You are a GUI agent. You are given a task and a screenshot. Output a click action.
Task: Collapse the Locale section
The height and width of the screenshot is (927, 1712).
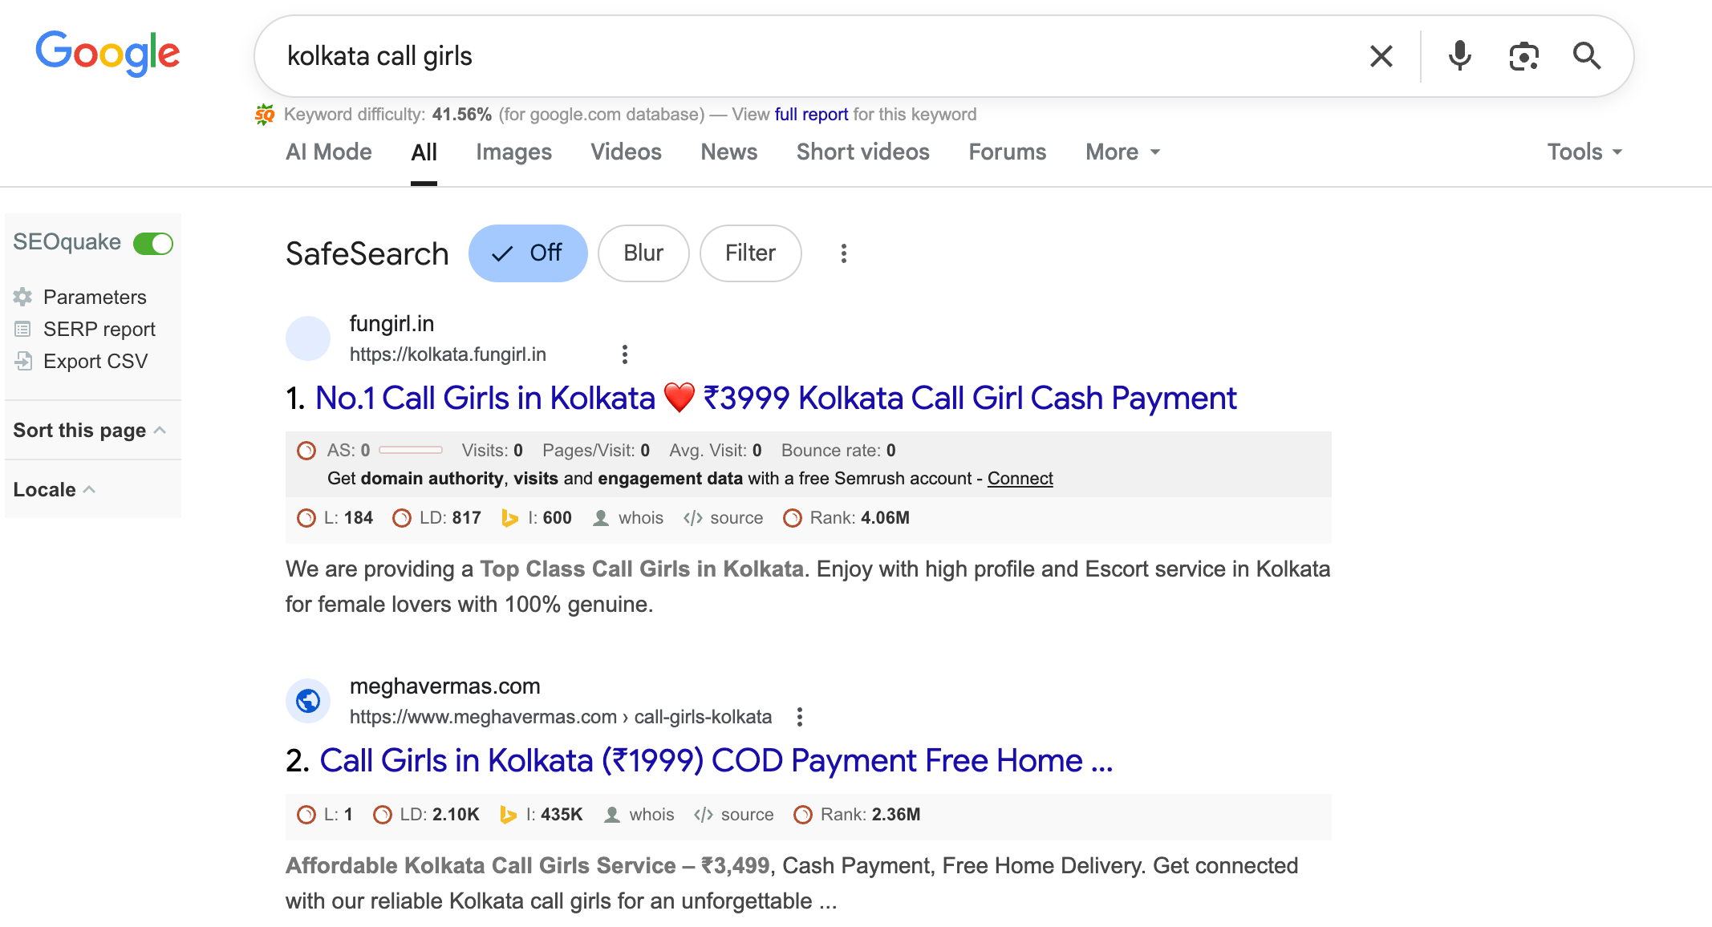coord(55,490)
